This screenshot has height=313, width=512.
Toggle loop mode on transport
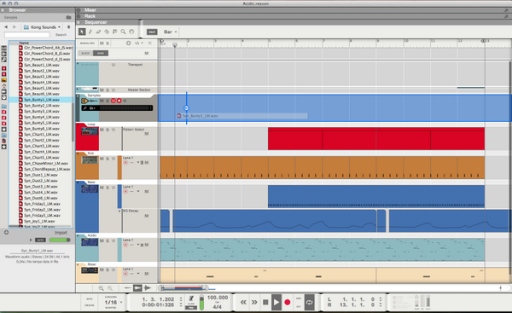[x=309, y=303]
